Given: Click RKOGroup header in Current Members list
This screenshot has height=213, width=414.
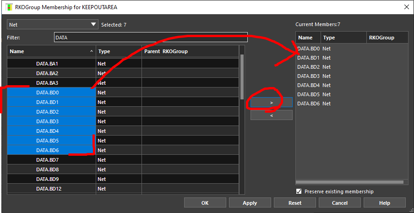Looking at the screenshot, I should tap(387, 38).
